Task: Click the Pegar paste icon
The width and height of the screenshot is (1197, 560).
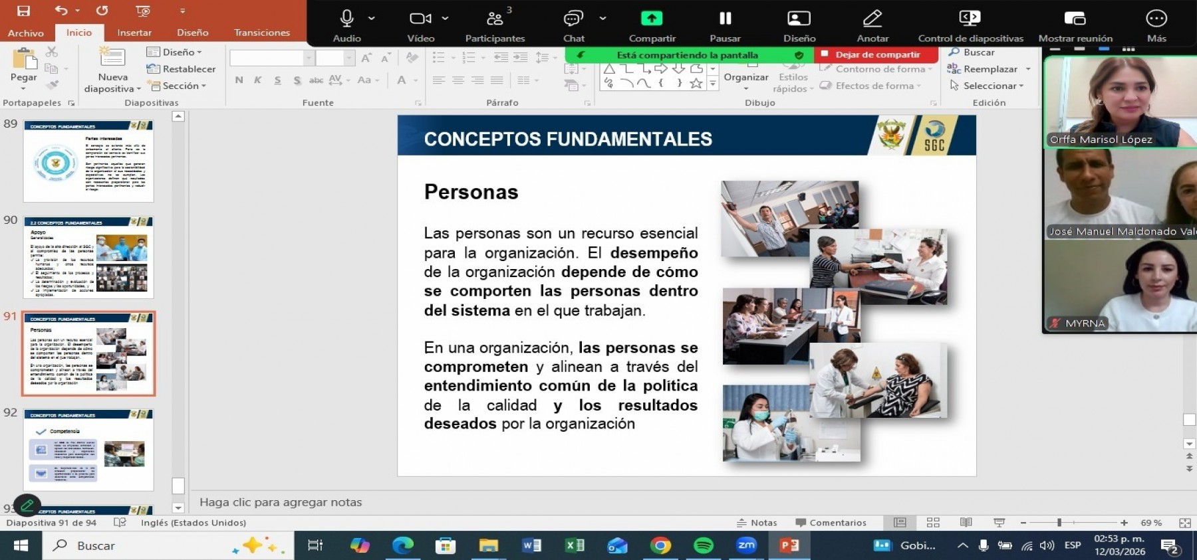Action: (24, 60)
